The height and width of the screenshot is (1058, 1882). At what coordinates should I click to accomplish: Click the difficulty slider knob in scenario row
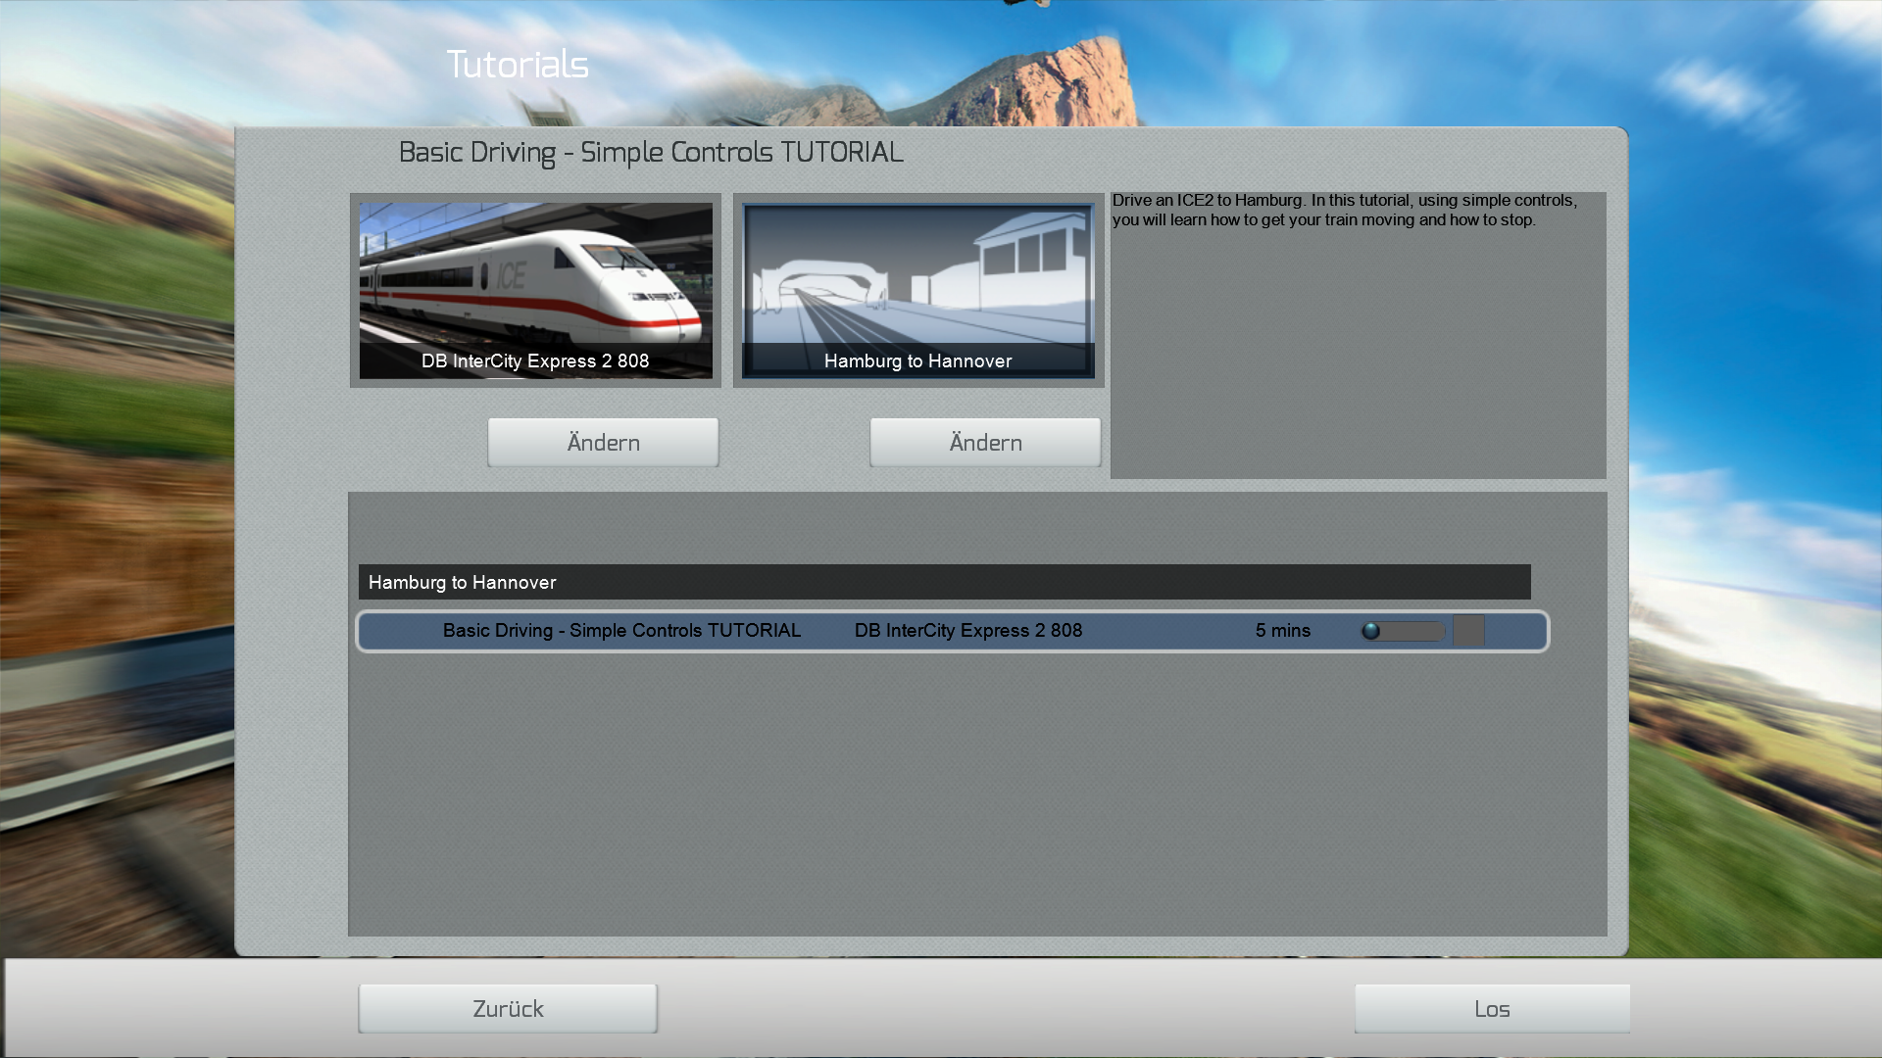pyautogui.click(x=1371, y=631)
